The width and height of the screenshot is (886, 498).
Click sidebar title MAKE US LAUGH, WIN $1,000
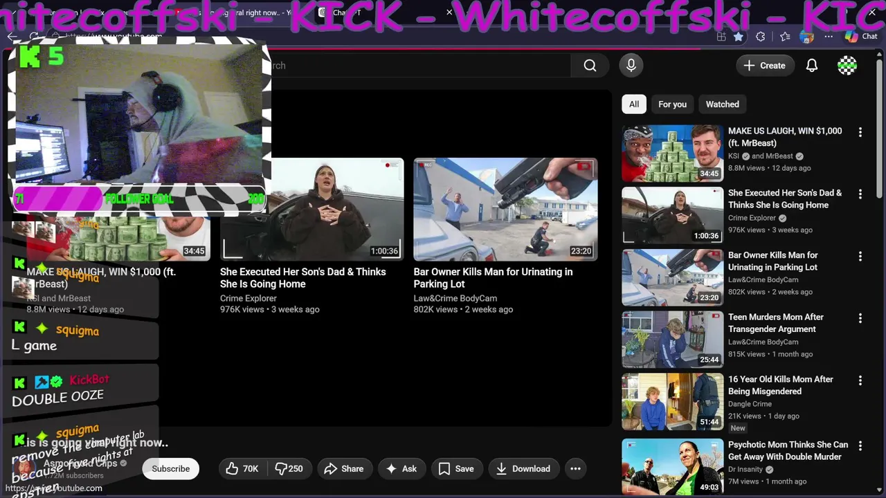tap(785, 137)
